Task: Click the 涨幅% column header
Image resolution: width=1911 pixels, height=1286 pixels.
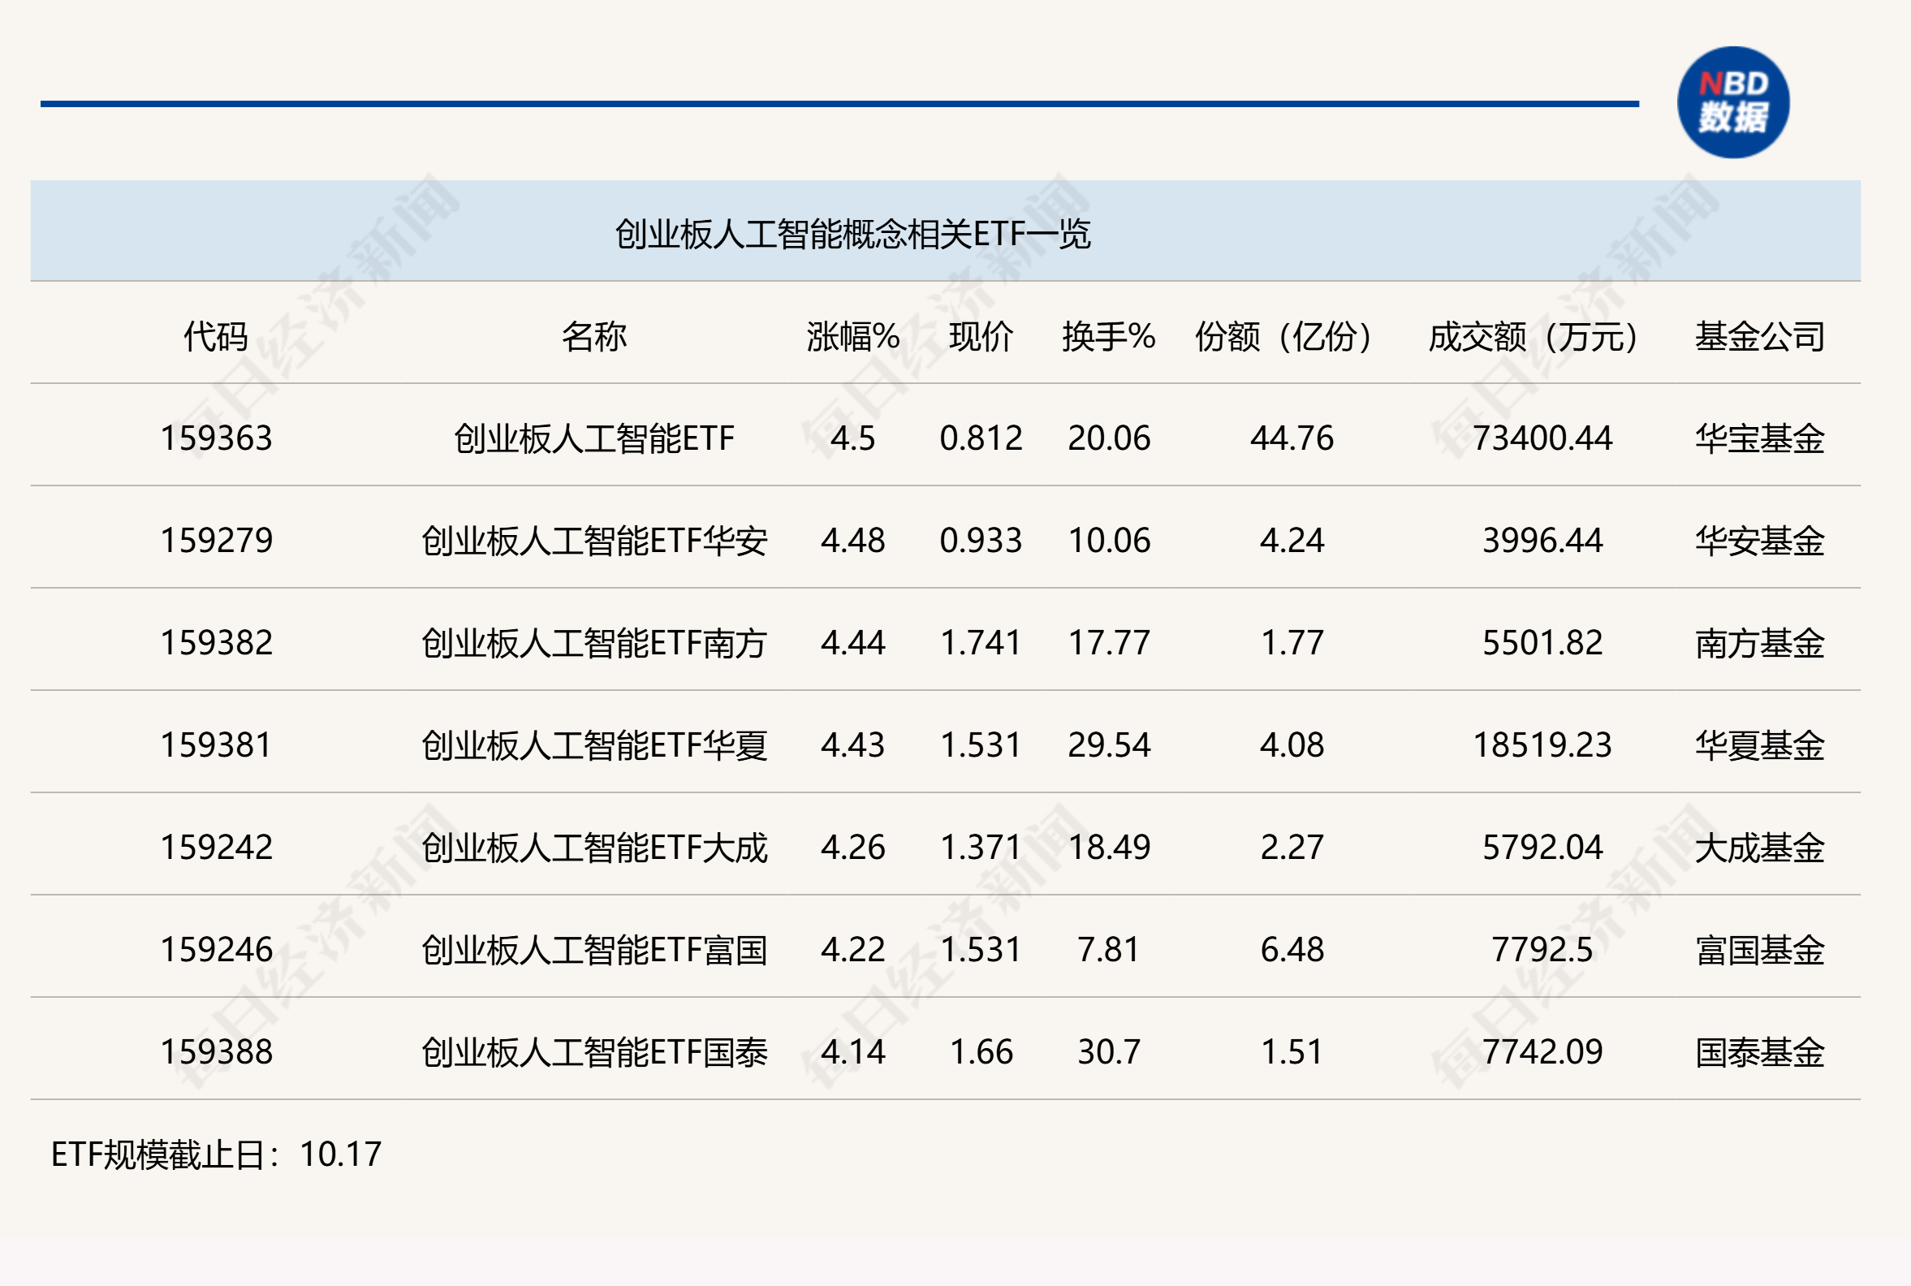Action: click(853, 336)
